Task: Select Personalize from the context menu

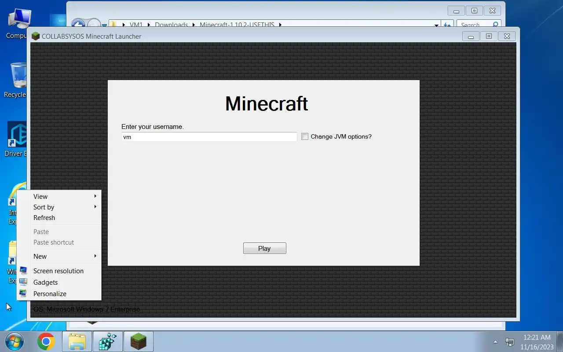Action: pyautogui.click(x=59, y=293)
